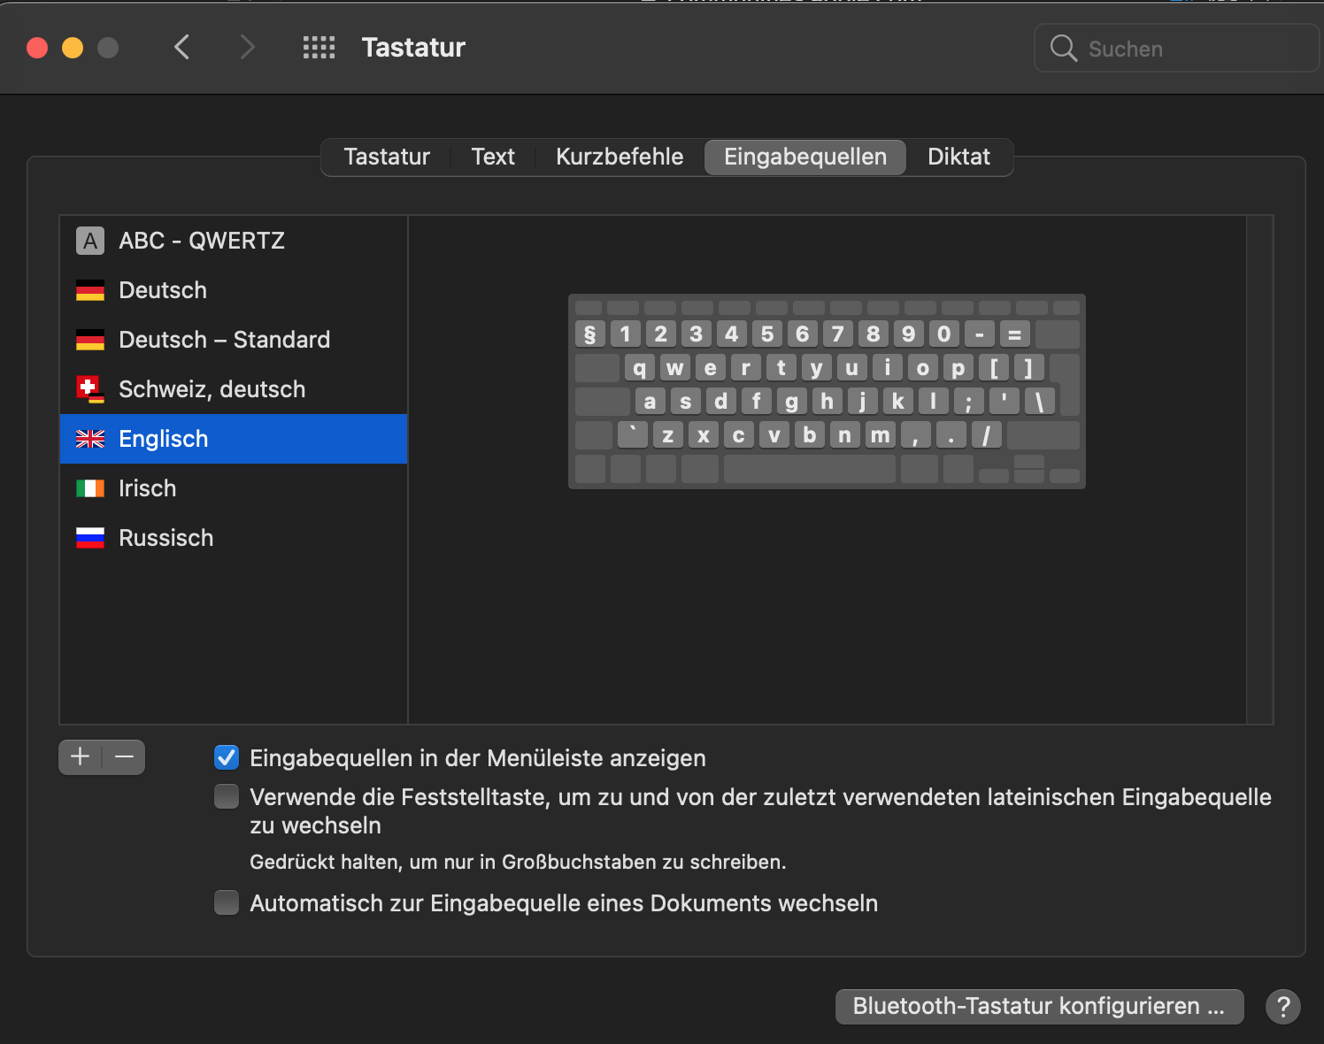The height and width of the screenshot is (1044, 1324).
Task: Open help with the question mark icon
Action: point(1282,1006)
